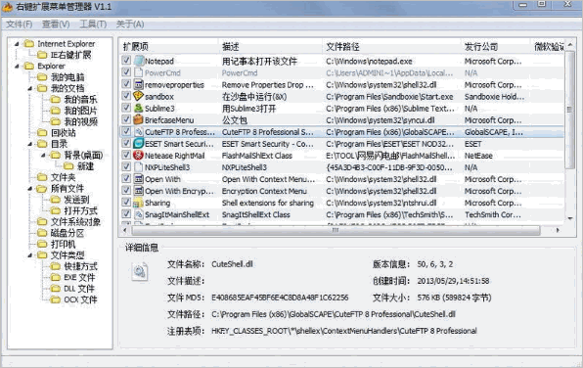
Task: Select the 发送到 folder icon
Action: [56, 200]
